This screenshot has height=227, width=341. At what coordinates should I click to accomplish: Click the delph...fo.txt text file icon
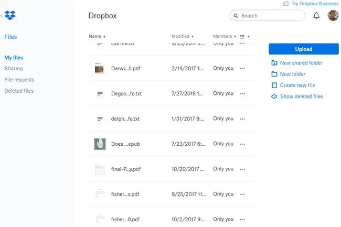click(x=100, y=119)
